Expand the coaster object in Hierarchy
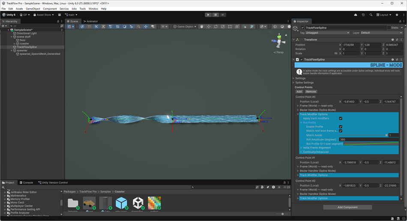The width and height of the screenshot is (407, 221). 15,44
